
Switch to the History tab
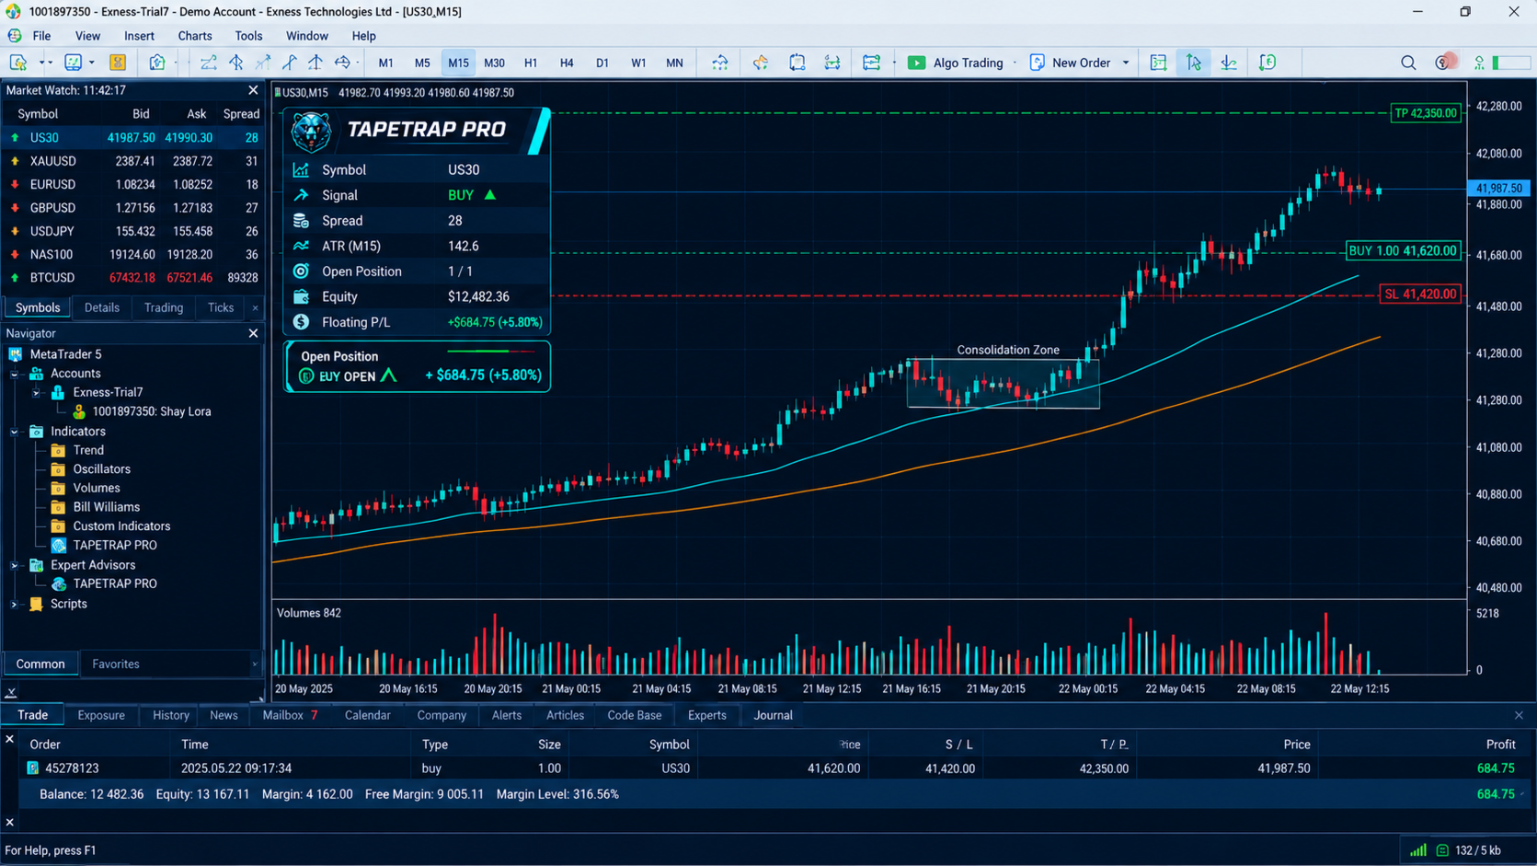[171, 715]
